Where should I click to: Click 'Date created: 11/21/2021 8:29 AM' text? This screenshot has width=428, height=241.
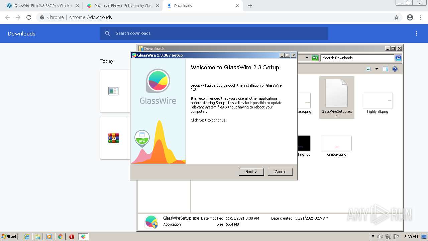tap(300, 218)
